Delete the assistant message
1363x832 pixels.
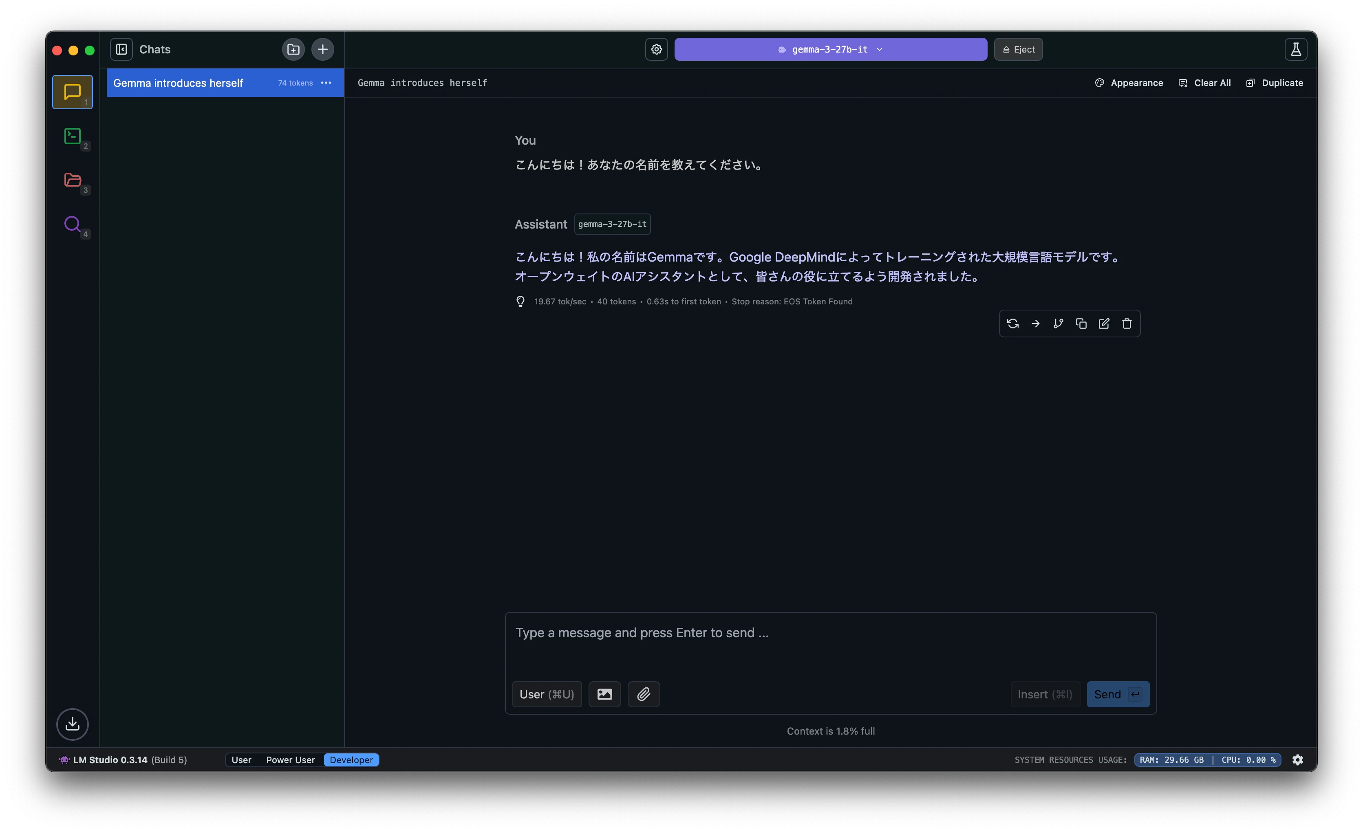click(x=1127, y=324)
